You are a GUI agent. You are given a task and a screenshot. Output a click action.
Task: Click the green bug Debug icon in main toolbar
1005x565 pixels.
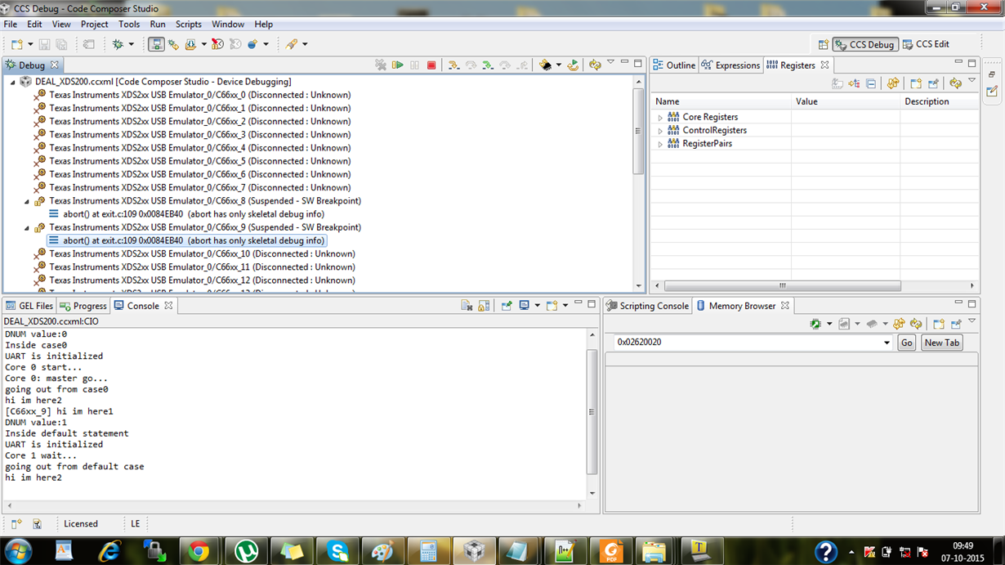click(x=118, y=44)
